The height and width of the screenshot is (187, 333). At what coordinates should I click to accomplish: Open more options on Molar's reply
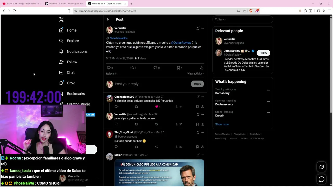(203, 155)
